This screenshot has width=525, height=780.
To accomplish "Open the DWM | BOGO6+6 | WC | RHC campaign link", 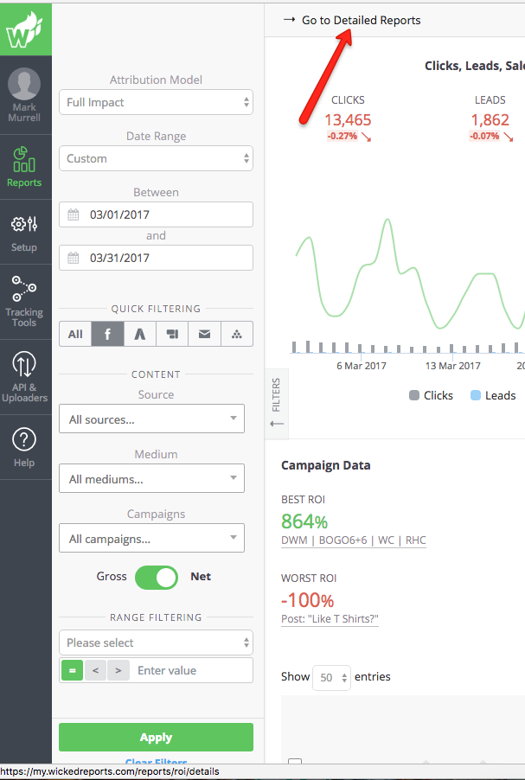I will click(x=354, y=540).
